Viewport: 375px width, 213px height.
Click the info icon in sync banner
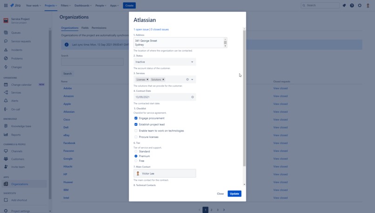pos(67,45)
